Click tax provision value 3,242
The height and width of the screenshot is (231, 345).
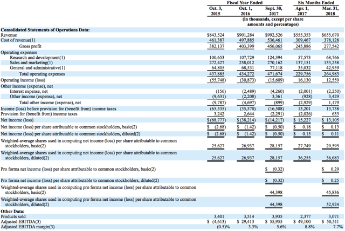[219, 114]
